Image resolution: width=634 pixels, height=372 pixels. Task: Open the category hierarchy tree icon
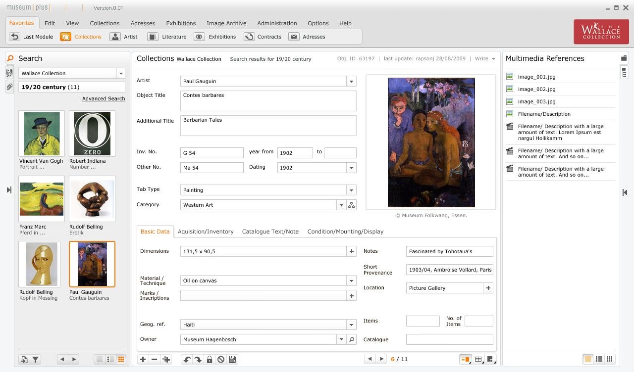pyautogui.click(x=352, y=205)
